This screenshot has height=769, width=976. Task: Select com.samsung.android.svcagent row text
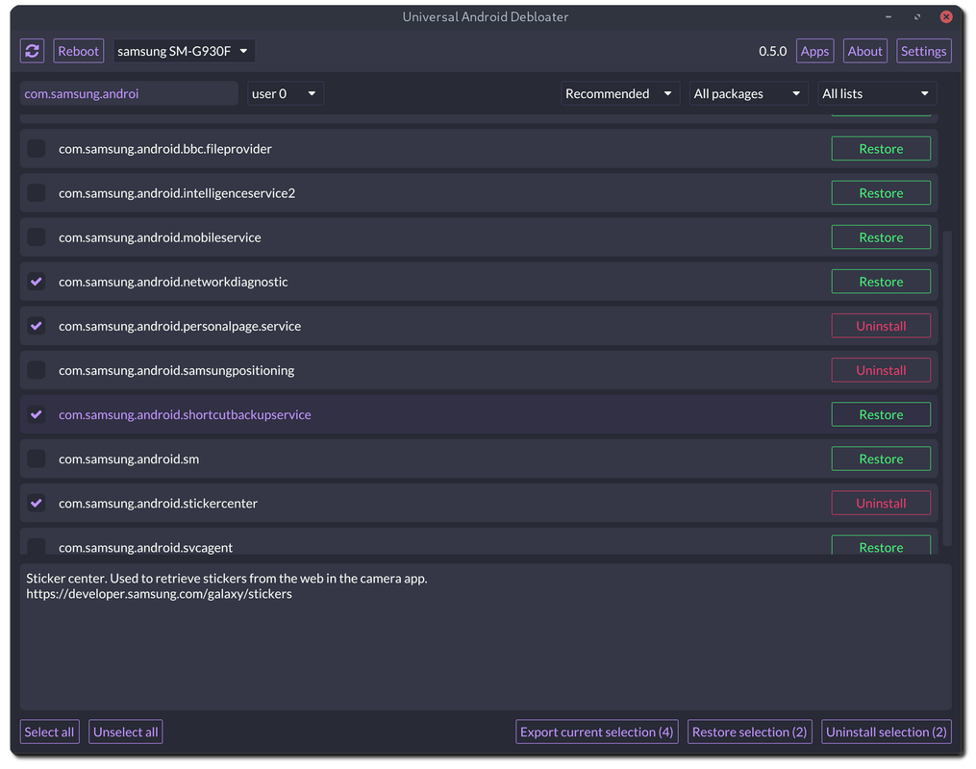tap(145, 548)
